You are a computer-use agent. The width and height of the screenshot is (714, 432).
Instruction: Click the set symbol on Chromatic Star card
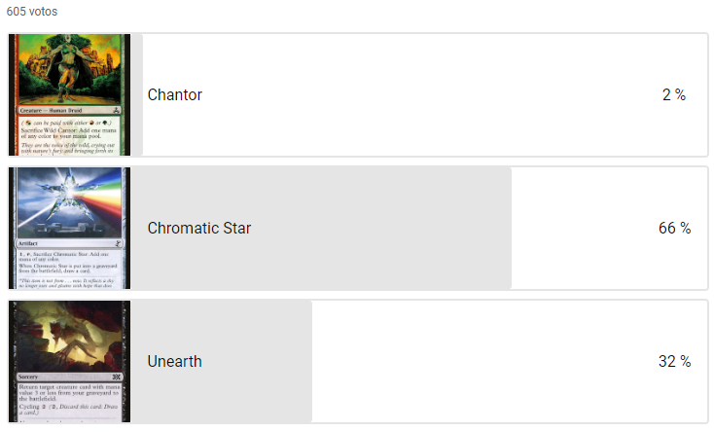pos(118,243)
